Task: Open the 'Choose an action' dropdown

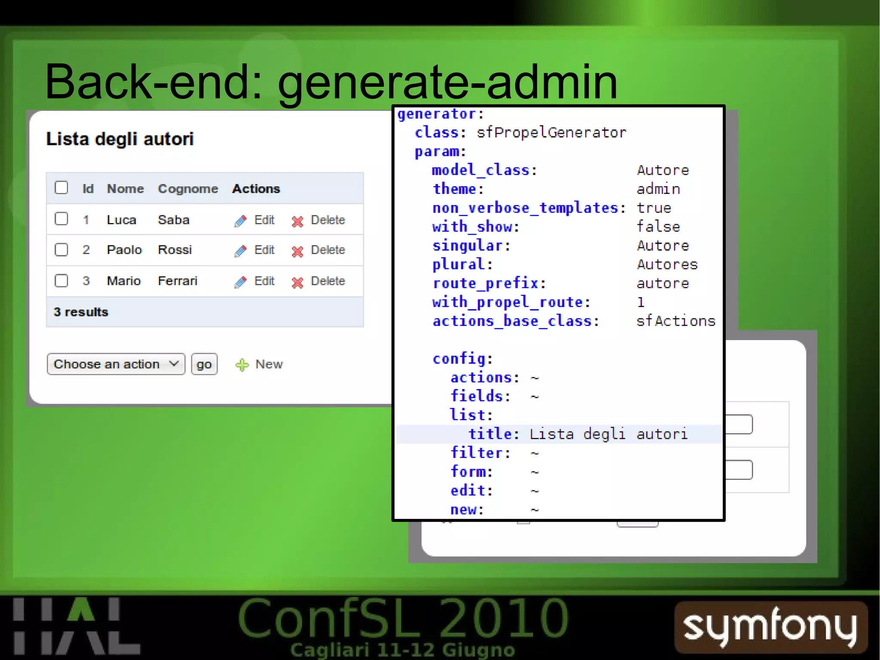Action: click(116, 364)
